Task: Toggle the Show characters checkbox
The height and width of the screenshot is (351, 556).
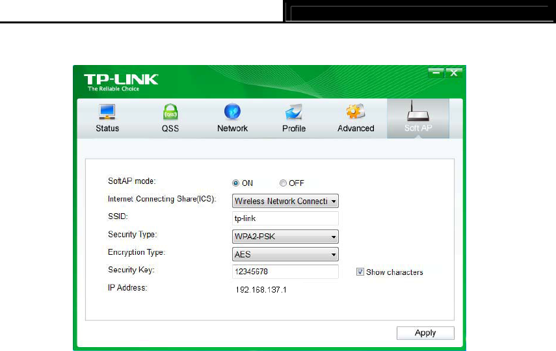Action: pyautogui.click(x=360, y=272)
